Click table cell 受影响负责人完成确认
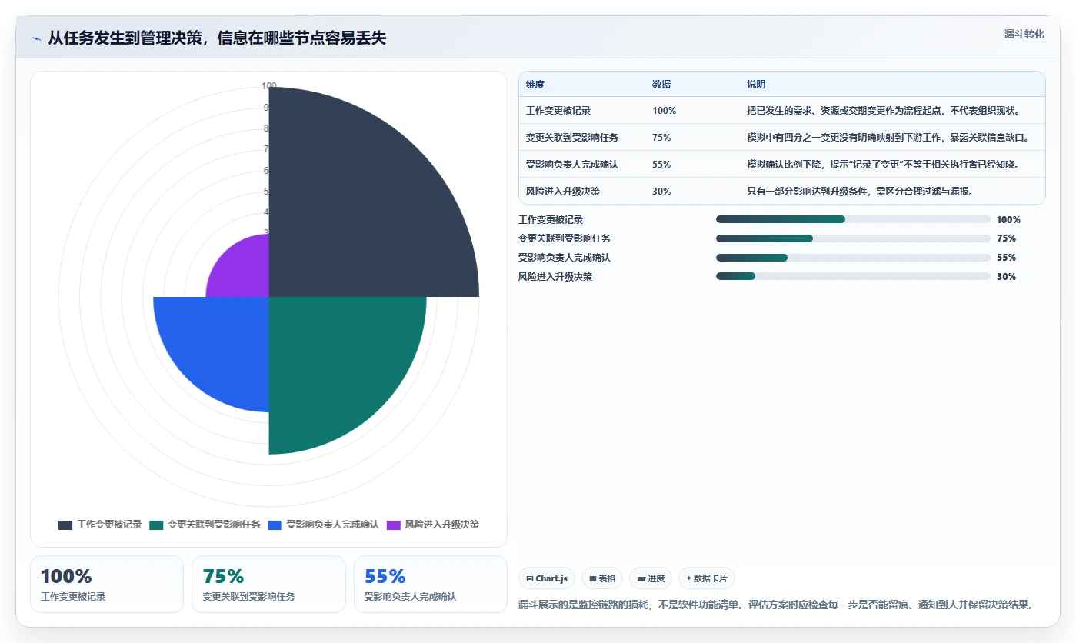The height and width of the screenshot is (643, 1076). pyautogui.click(x=572, y=165)
